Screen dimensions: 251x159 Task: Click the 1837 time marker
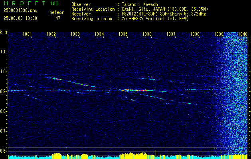pyautogui.click(x=171, y=34)
